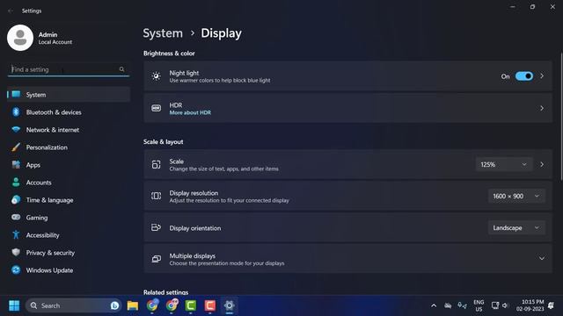563x316 pixels.
Task: Click the Multiple displays icon
Action: pos(156,259)
